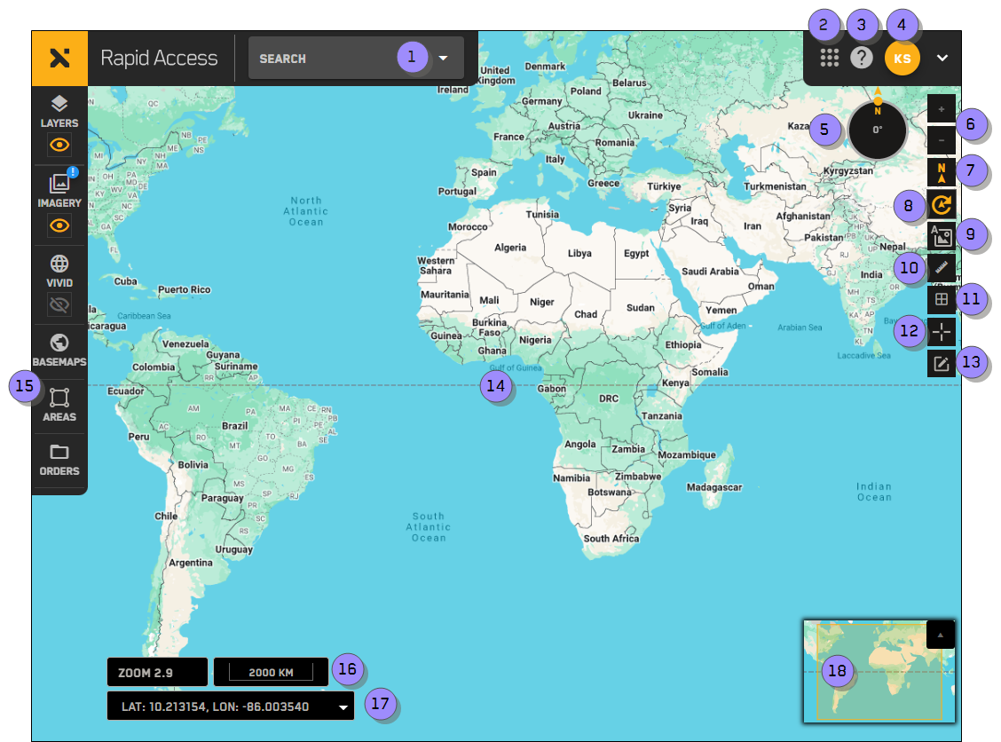Expand the account chevron menu

coord(941,59)
